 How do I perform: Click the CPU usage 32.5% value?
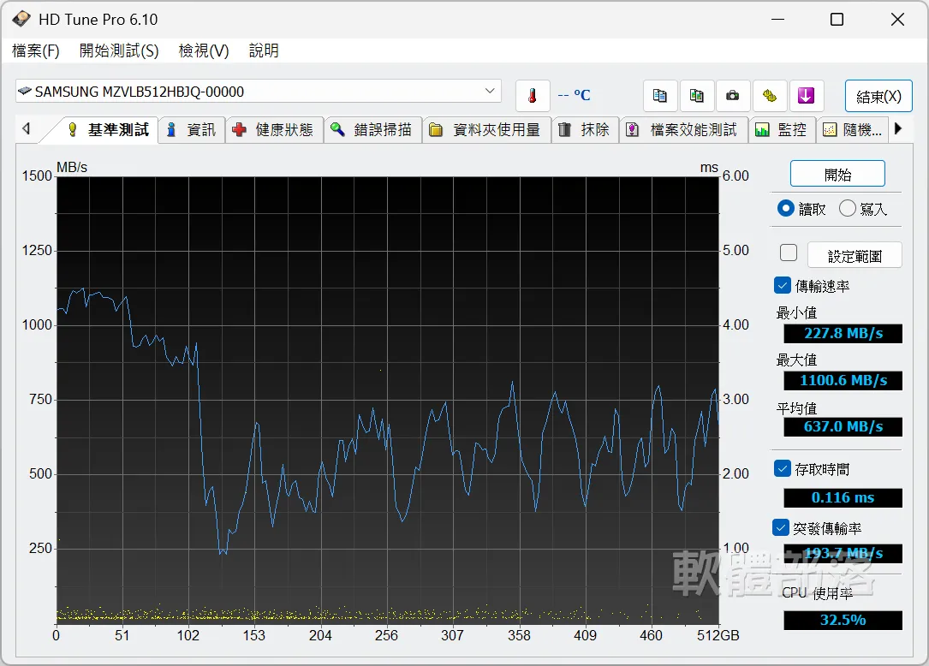click(843, 621)
